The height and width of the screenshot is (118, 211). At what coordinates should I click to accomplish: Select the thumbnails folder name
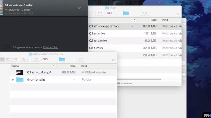click(x=36, y=80)
